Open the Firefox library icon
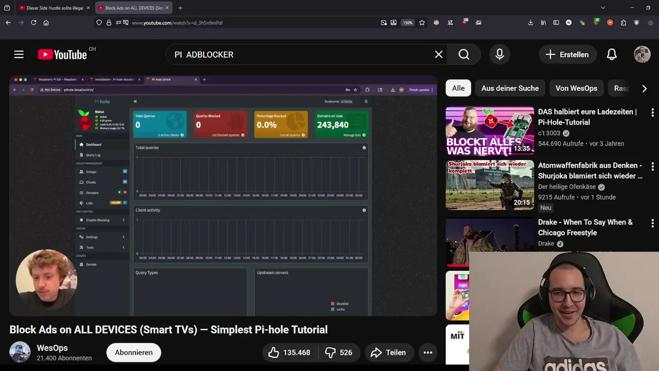This screenshot has width=659, height=371. pos(544,23)
